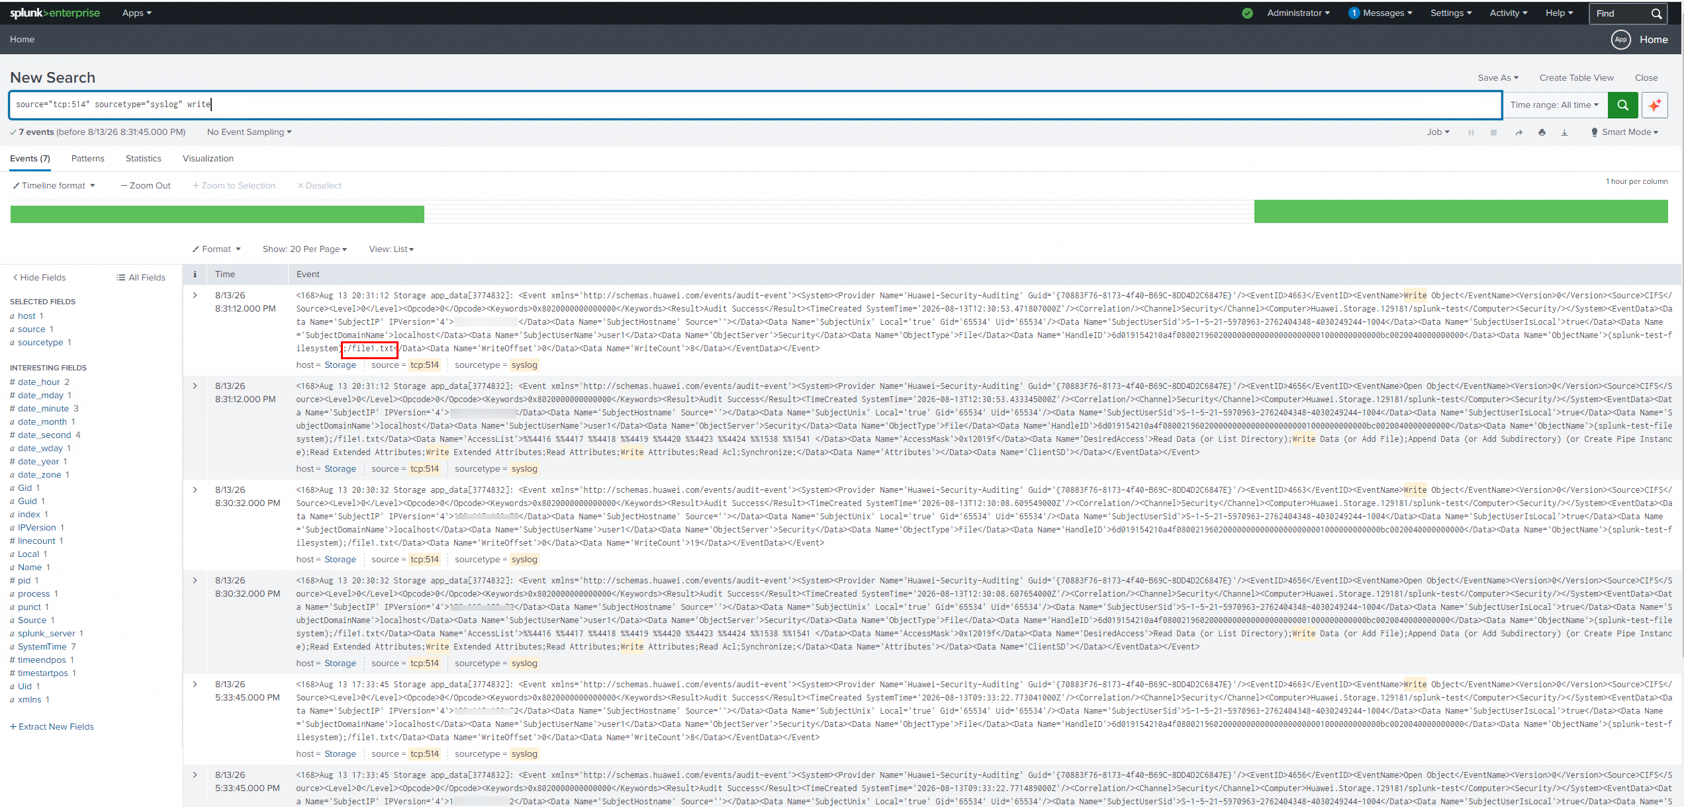
Task: Export search results with download icon
Action: click(x=1564, y=132)
